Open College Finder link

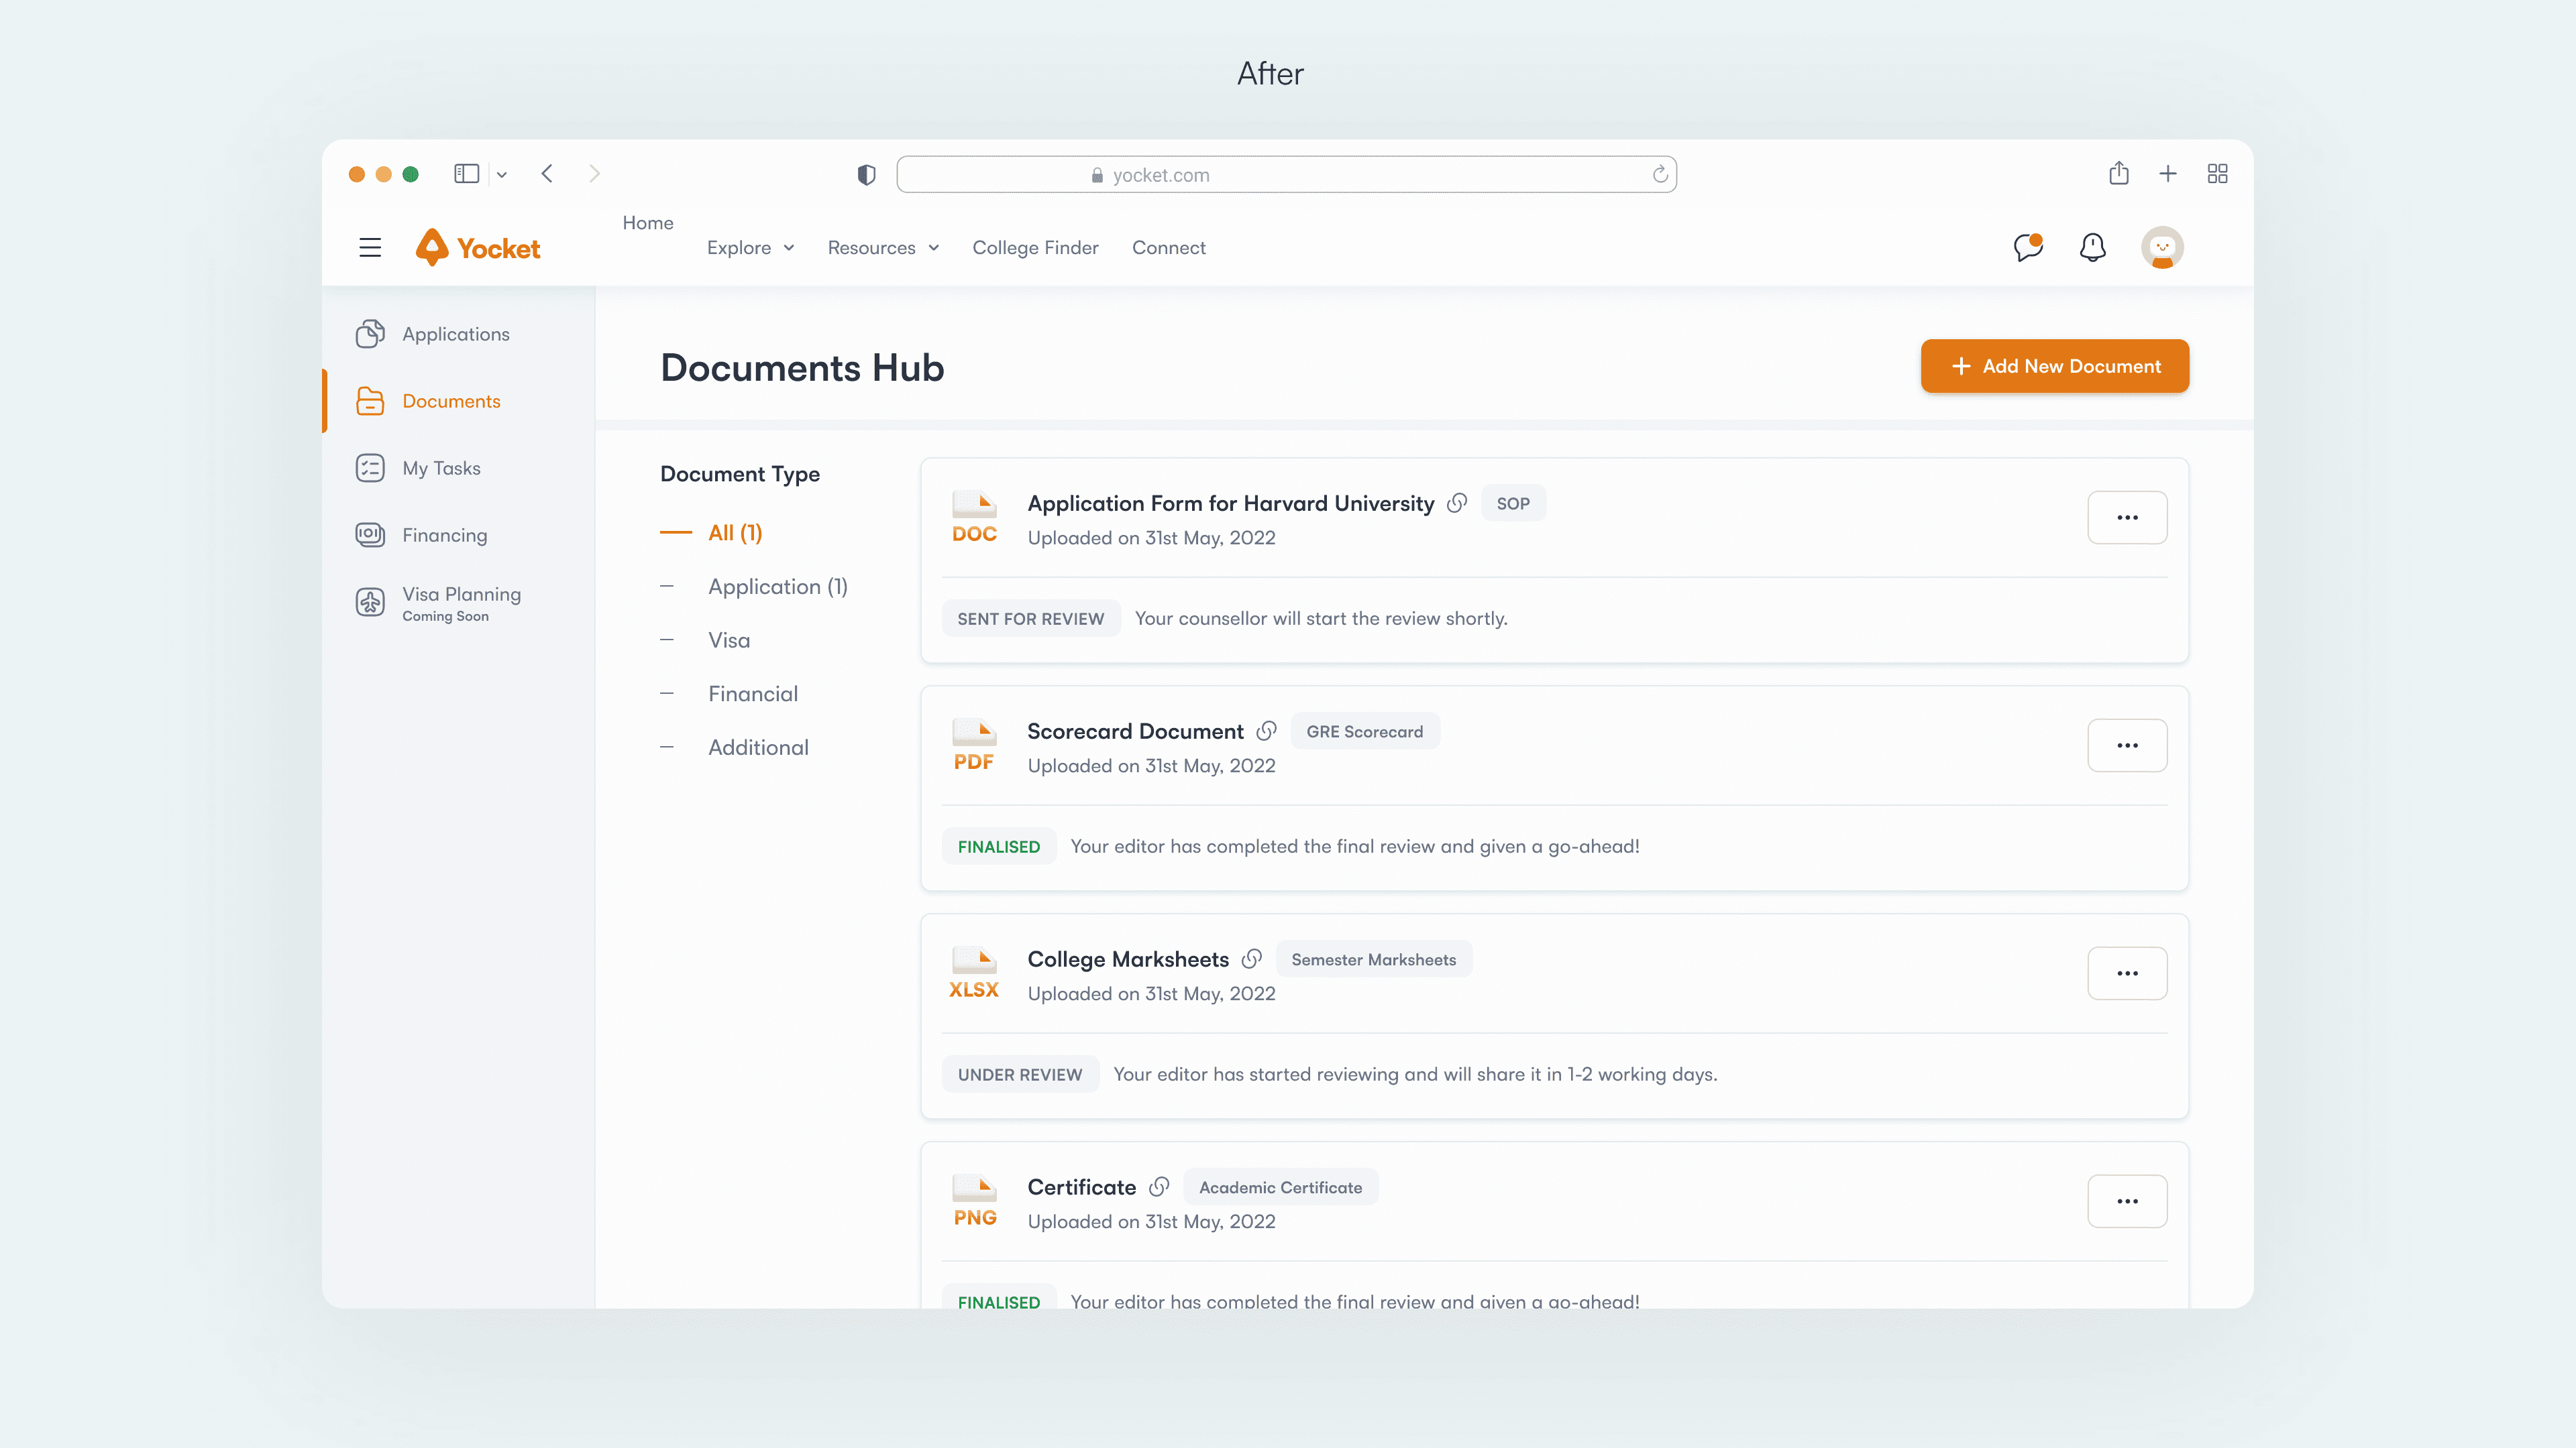(1035, 248)
